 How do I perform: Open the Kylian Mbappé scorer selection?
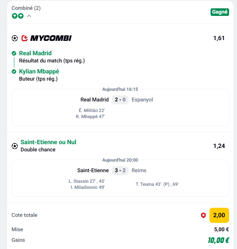coord(39,72)
